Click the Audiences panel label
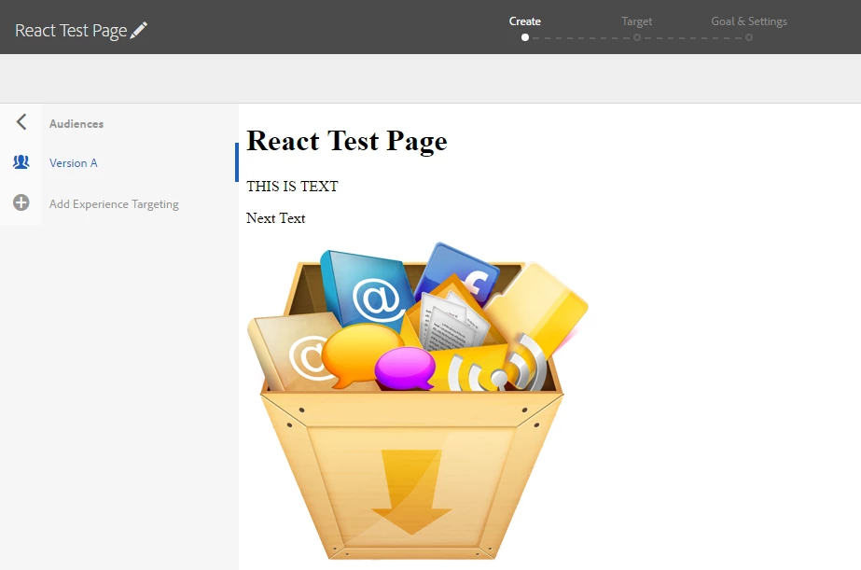861x570 pixels. [x=76, y=124]
